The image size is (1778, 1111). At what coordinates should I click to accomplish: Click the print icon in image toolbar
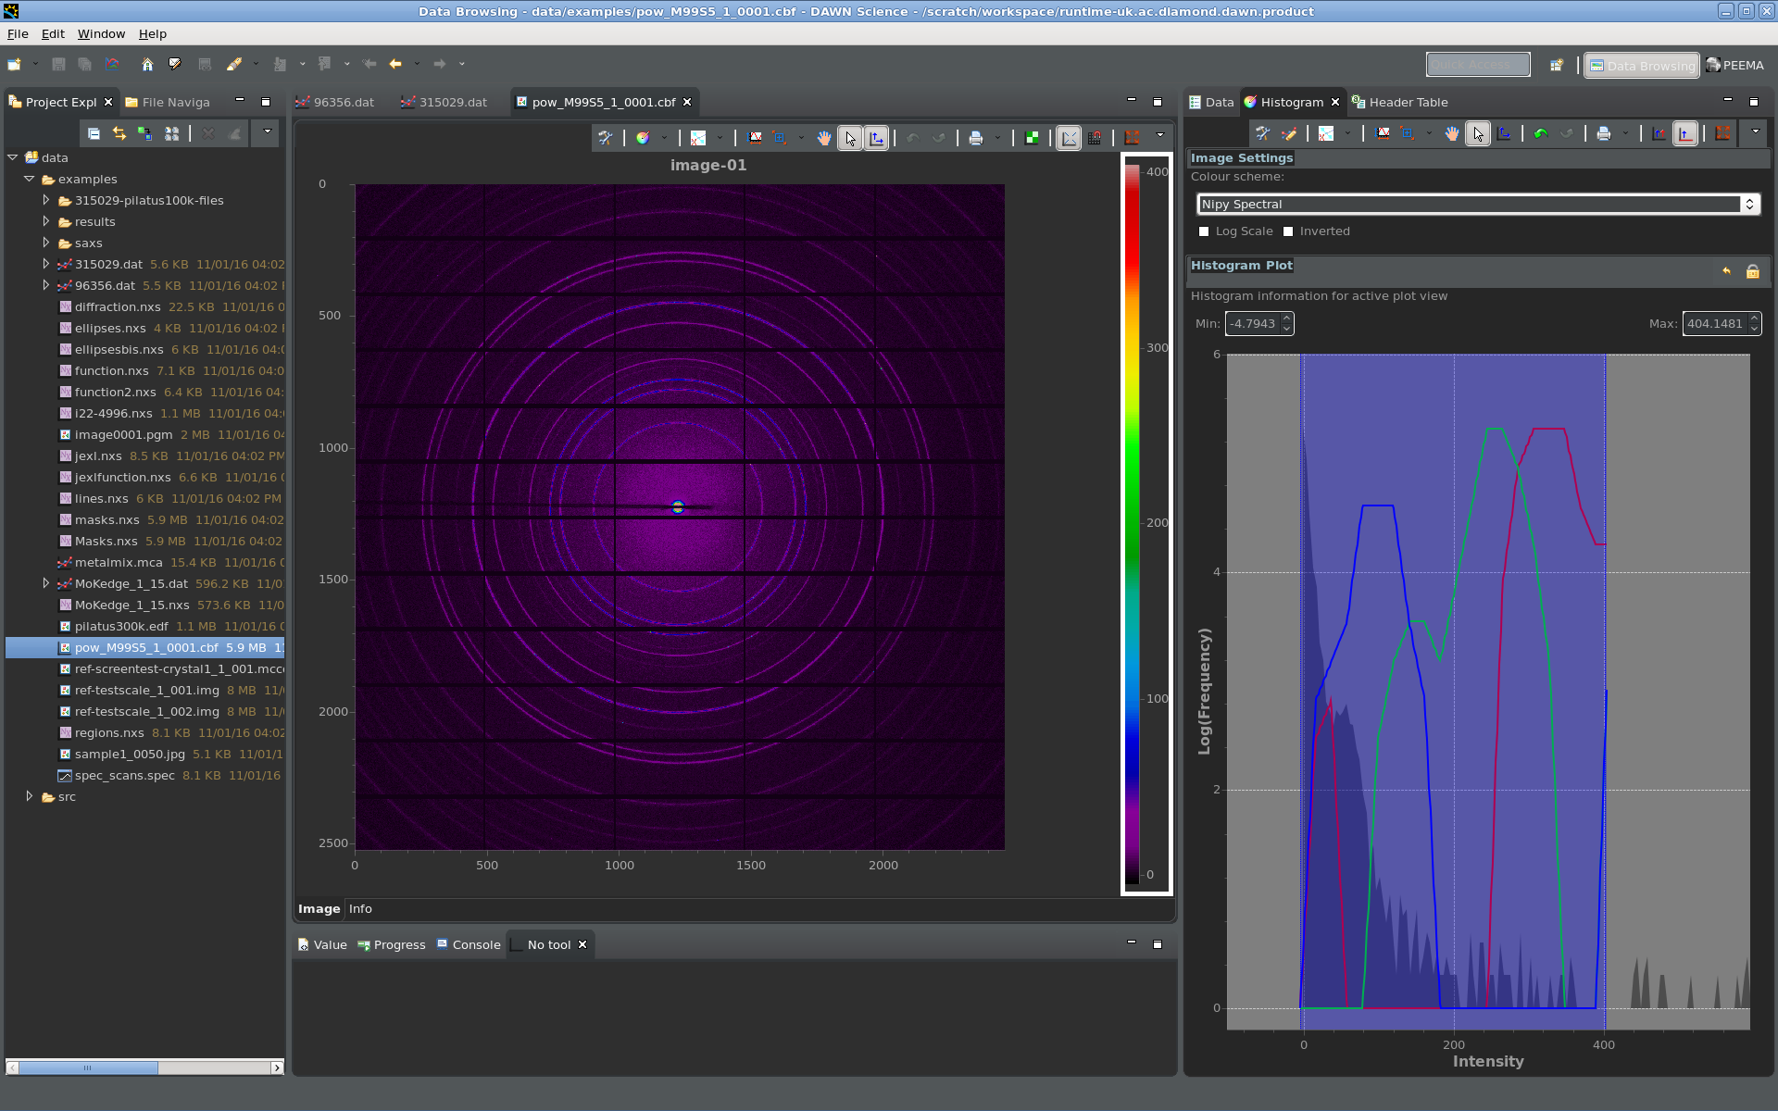click(976, 138)
